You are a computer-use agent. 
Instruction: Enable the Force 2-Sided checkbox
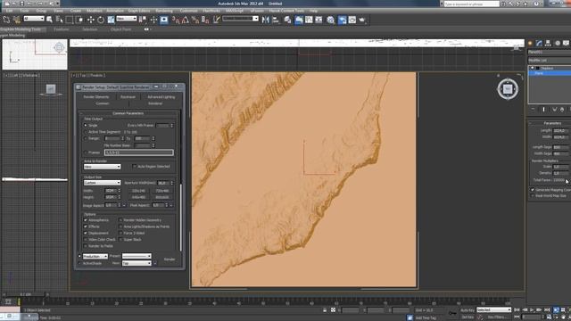pos(120,233)
